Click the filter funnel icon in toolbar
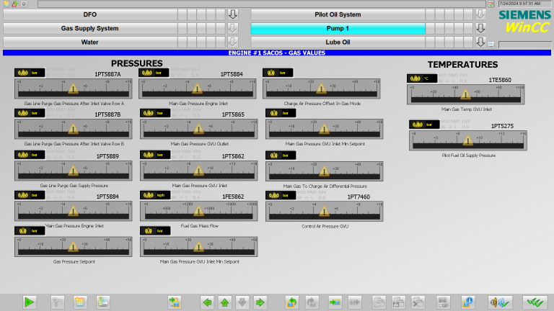Screen dimensions: 554x311 click(x=58, y=302)
